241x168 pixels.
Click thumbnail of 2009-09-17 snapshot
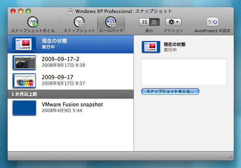[x=24, y=81]
